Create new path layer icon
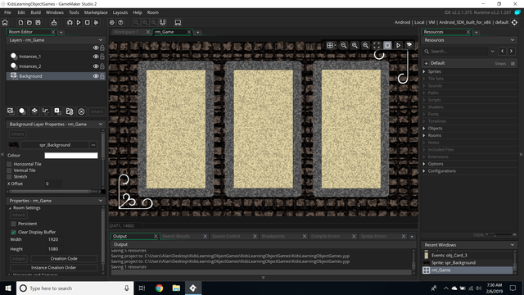Viewport: 524px width, 295px height. click(x=46, y=111)
